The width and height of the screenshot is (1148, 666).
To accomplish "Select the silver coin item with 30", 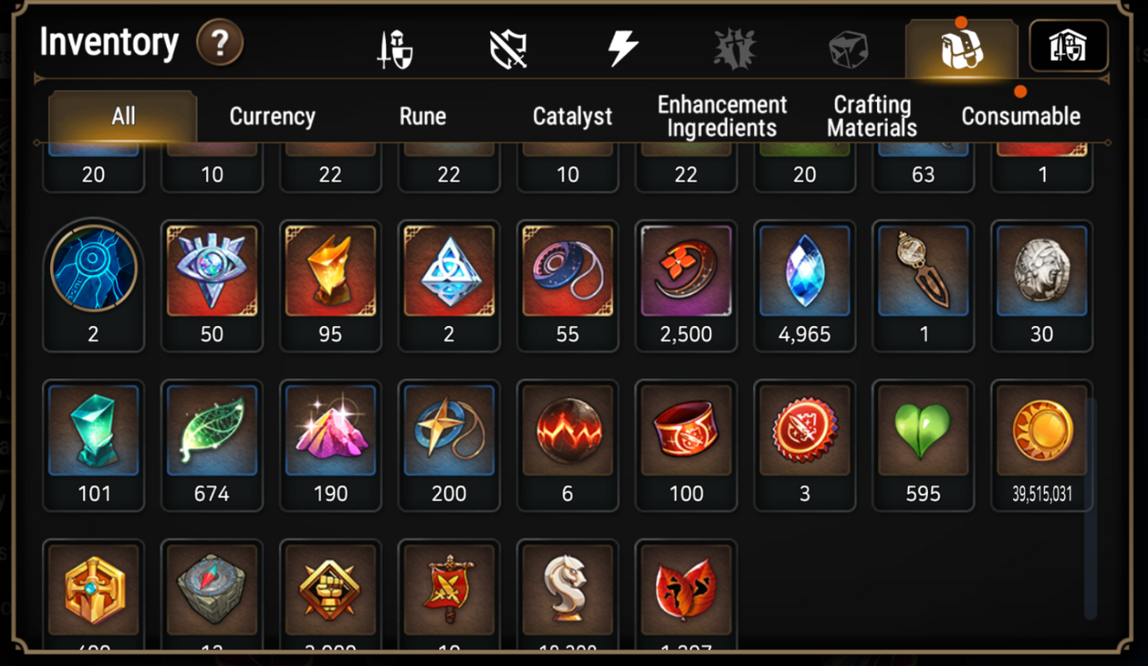I will (1042, 286).
